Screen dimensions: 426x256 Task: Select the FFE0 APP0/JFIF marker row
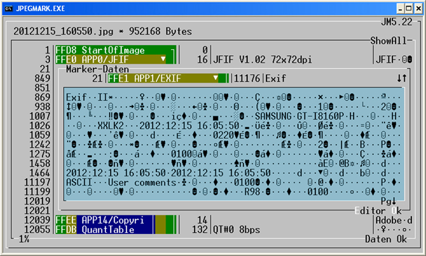click(116, 60)
